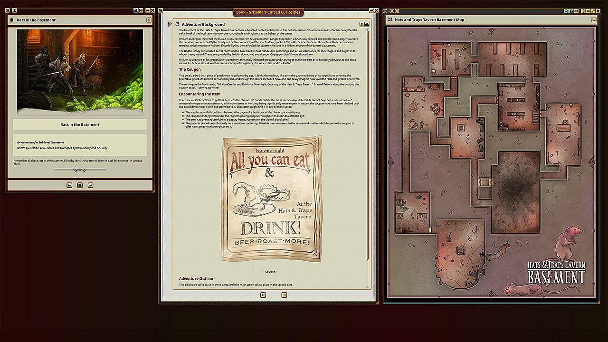Select the Book - Grizelda's Cursed Curiosities title tab

[x=268, y=12]
